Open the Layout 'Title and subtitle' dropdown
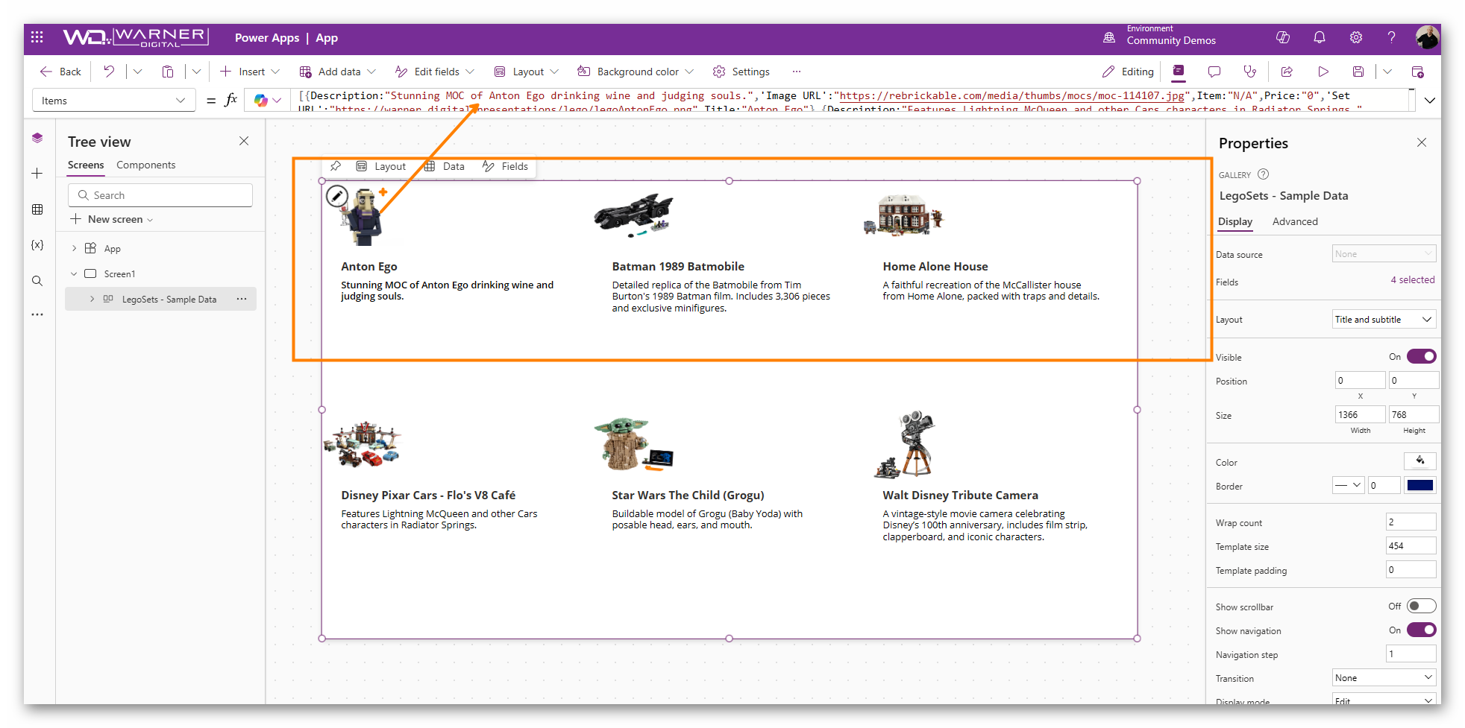Image resolution: width=1465 pixels, height=728 pixels. click(1384, 319)
